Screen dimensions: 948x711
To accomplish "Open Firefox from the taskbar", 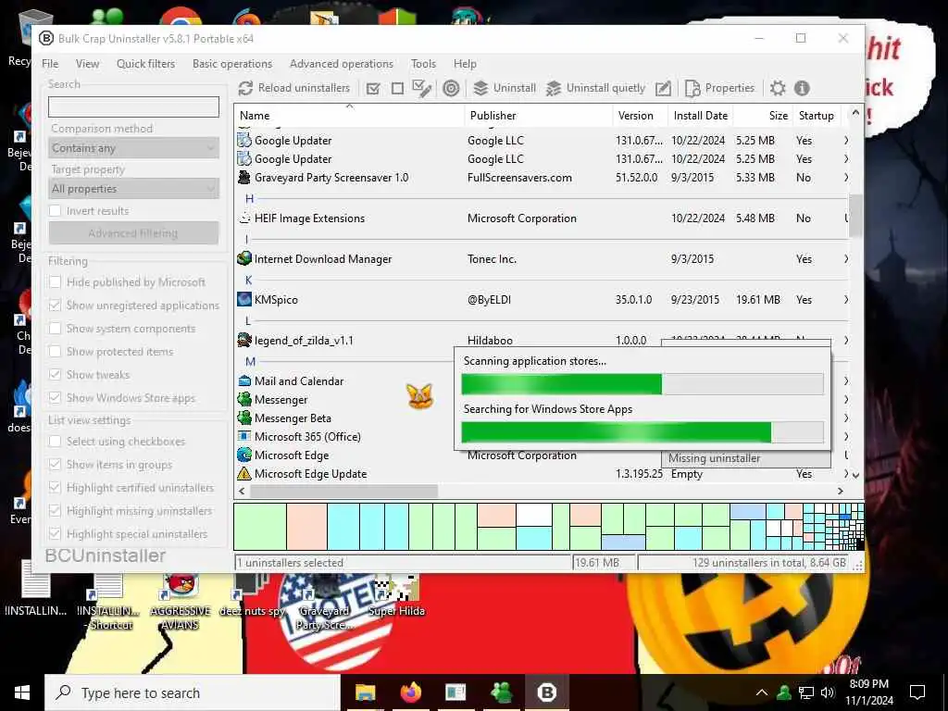I will pos(410,692).
